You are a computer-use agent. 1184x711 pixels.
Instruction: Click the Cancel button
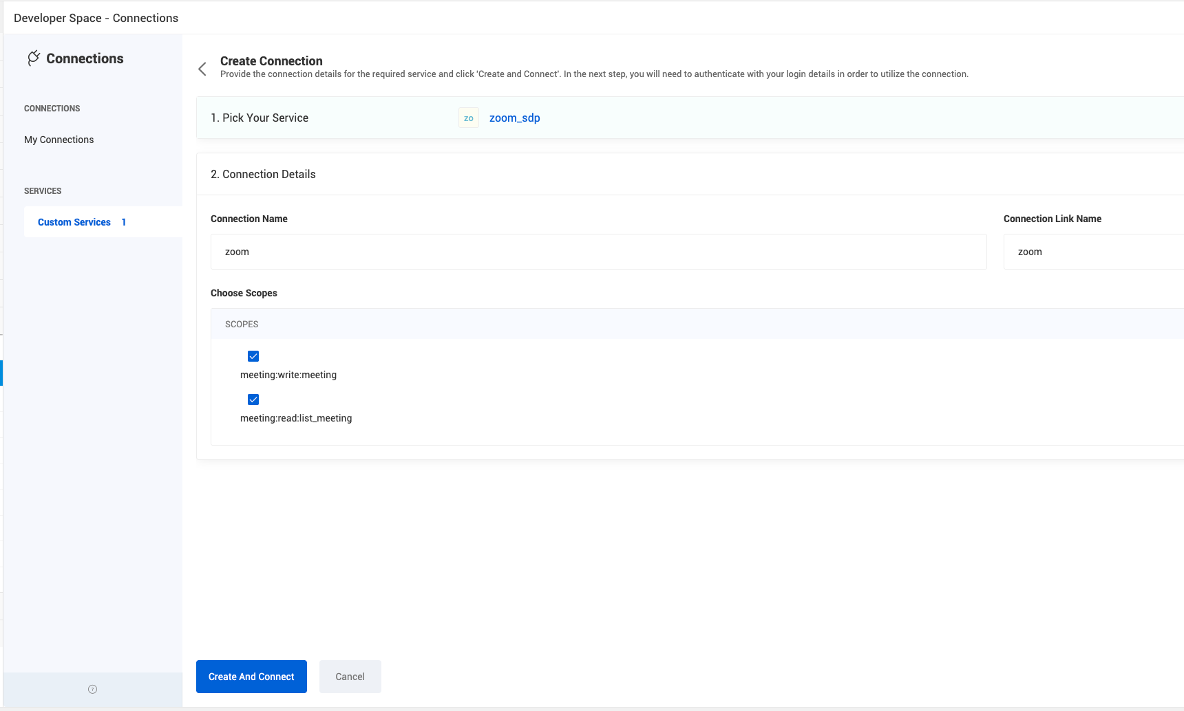pyautogui.click(x=350, y=677)
